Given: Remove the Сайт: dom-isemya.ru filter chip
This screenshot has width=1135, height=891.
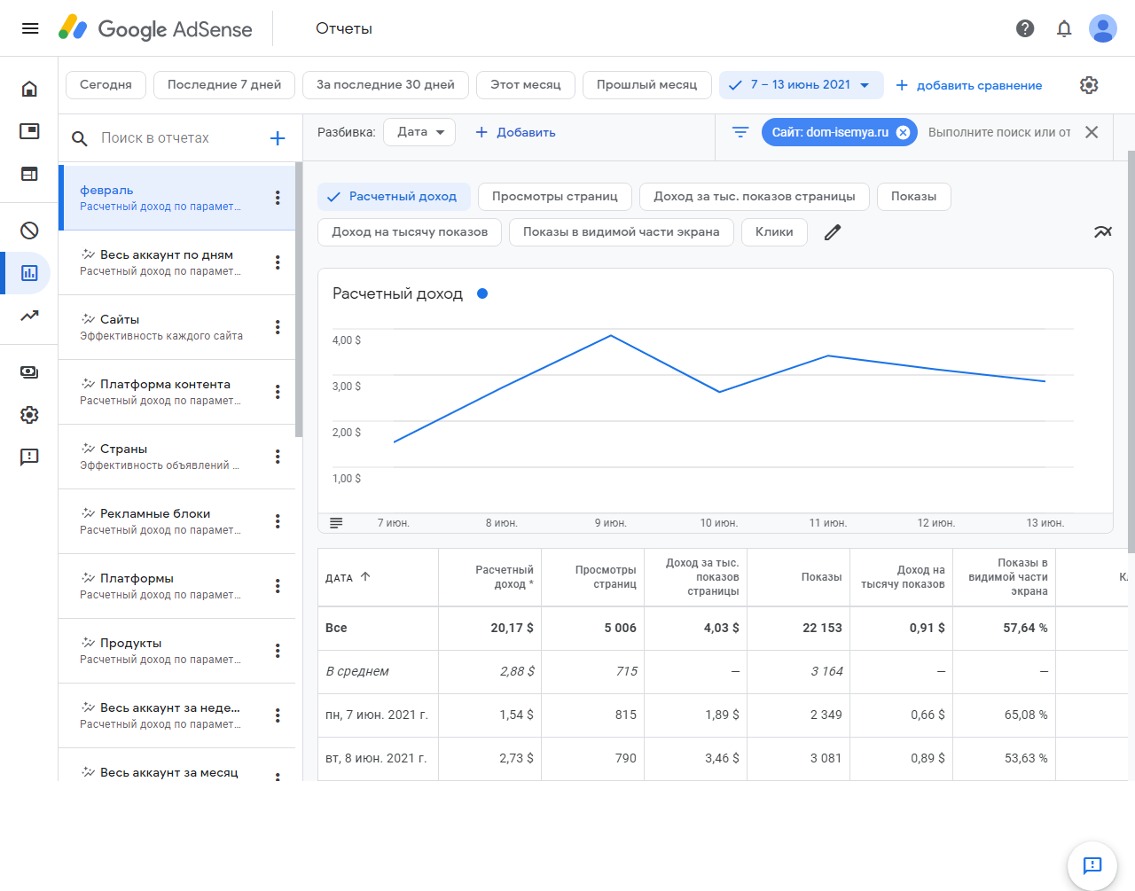Looking at the screenshot, I should 903,132.
